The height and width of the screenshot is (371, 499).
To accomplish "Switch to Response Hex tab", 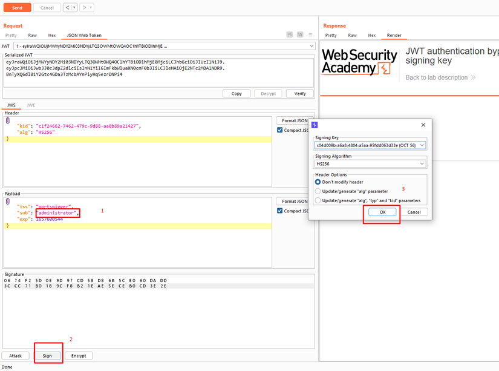I will [372, 35].
